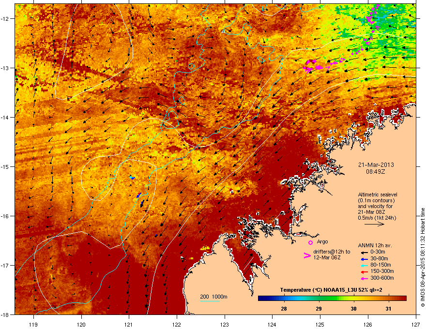The height and width of the screenshot is (329, 426).
Task: Click the '200 1000m' bathymetry label
Action: (x=213, y=297)
